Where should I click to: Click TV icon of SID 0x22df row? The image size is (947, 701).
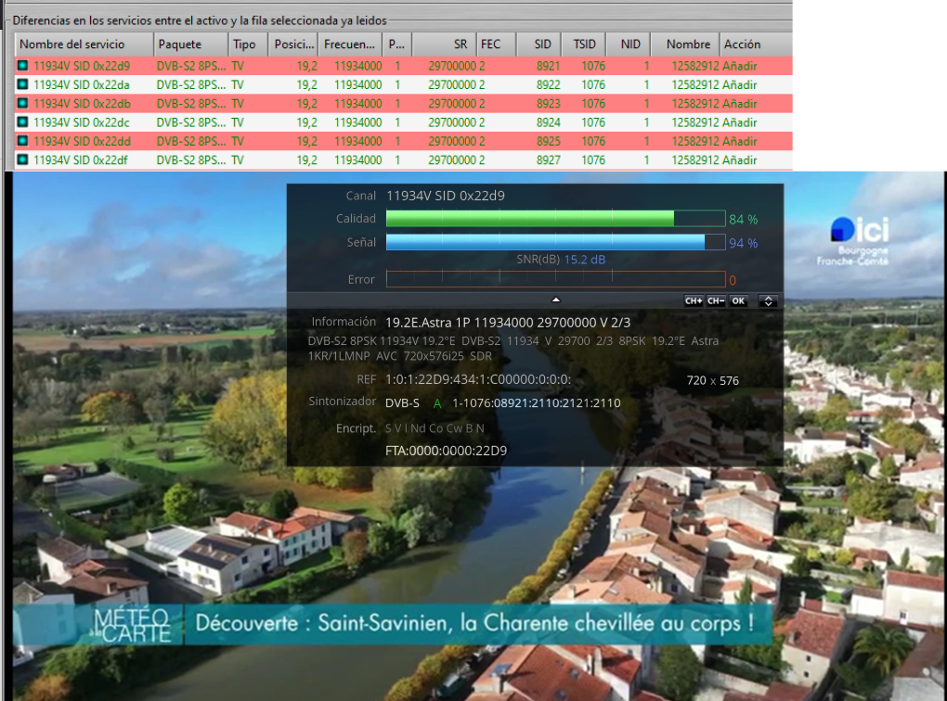click(22, 159)
